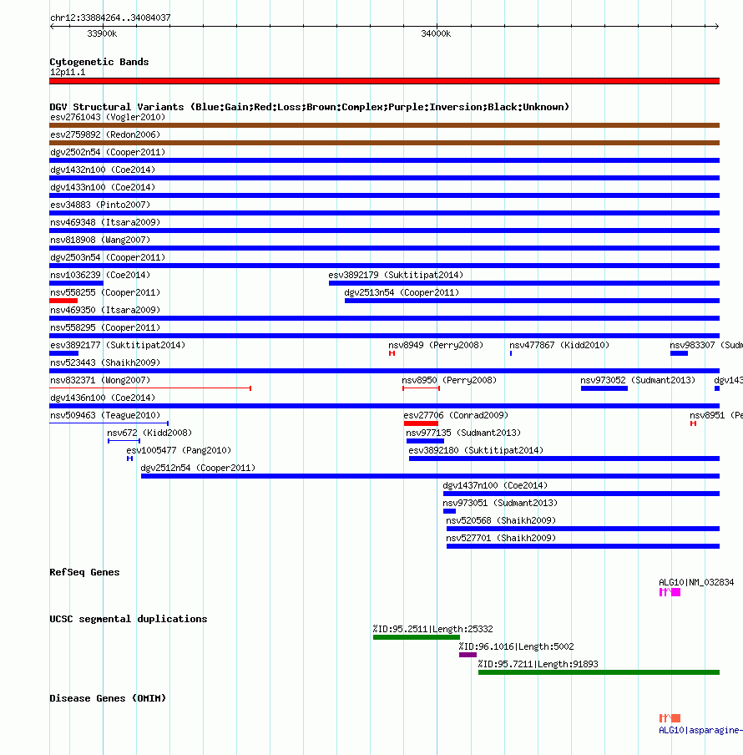Select esv3892180 (Suktitipat2014) variant label

tap(476, 450)
